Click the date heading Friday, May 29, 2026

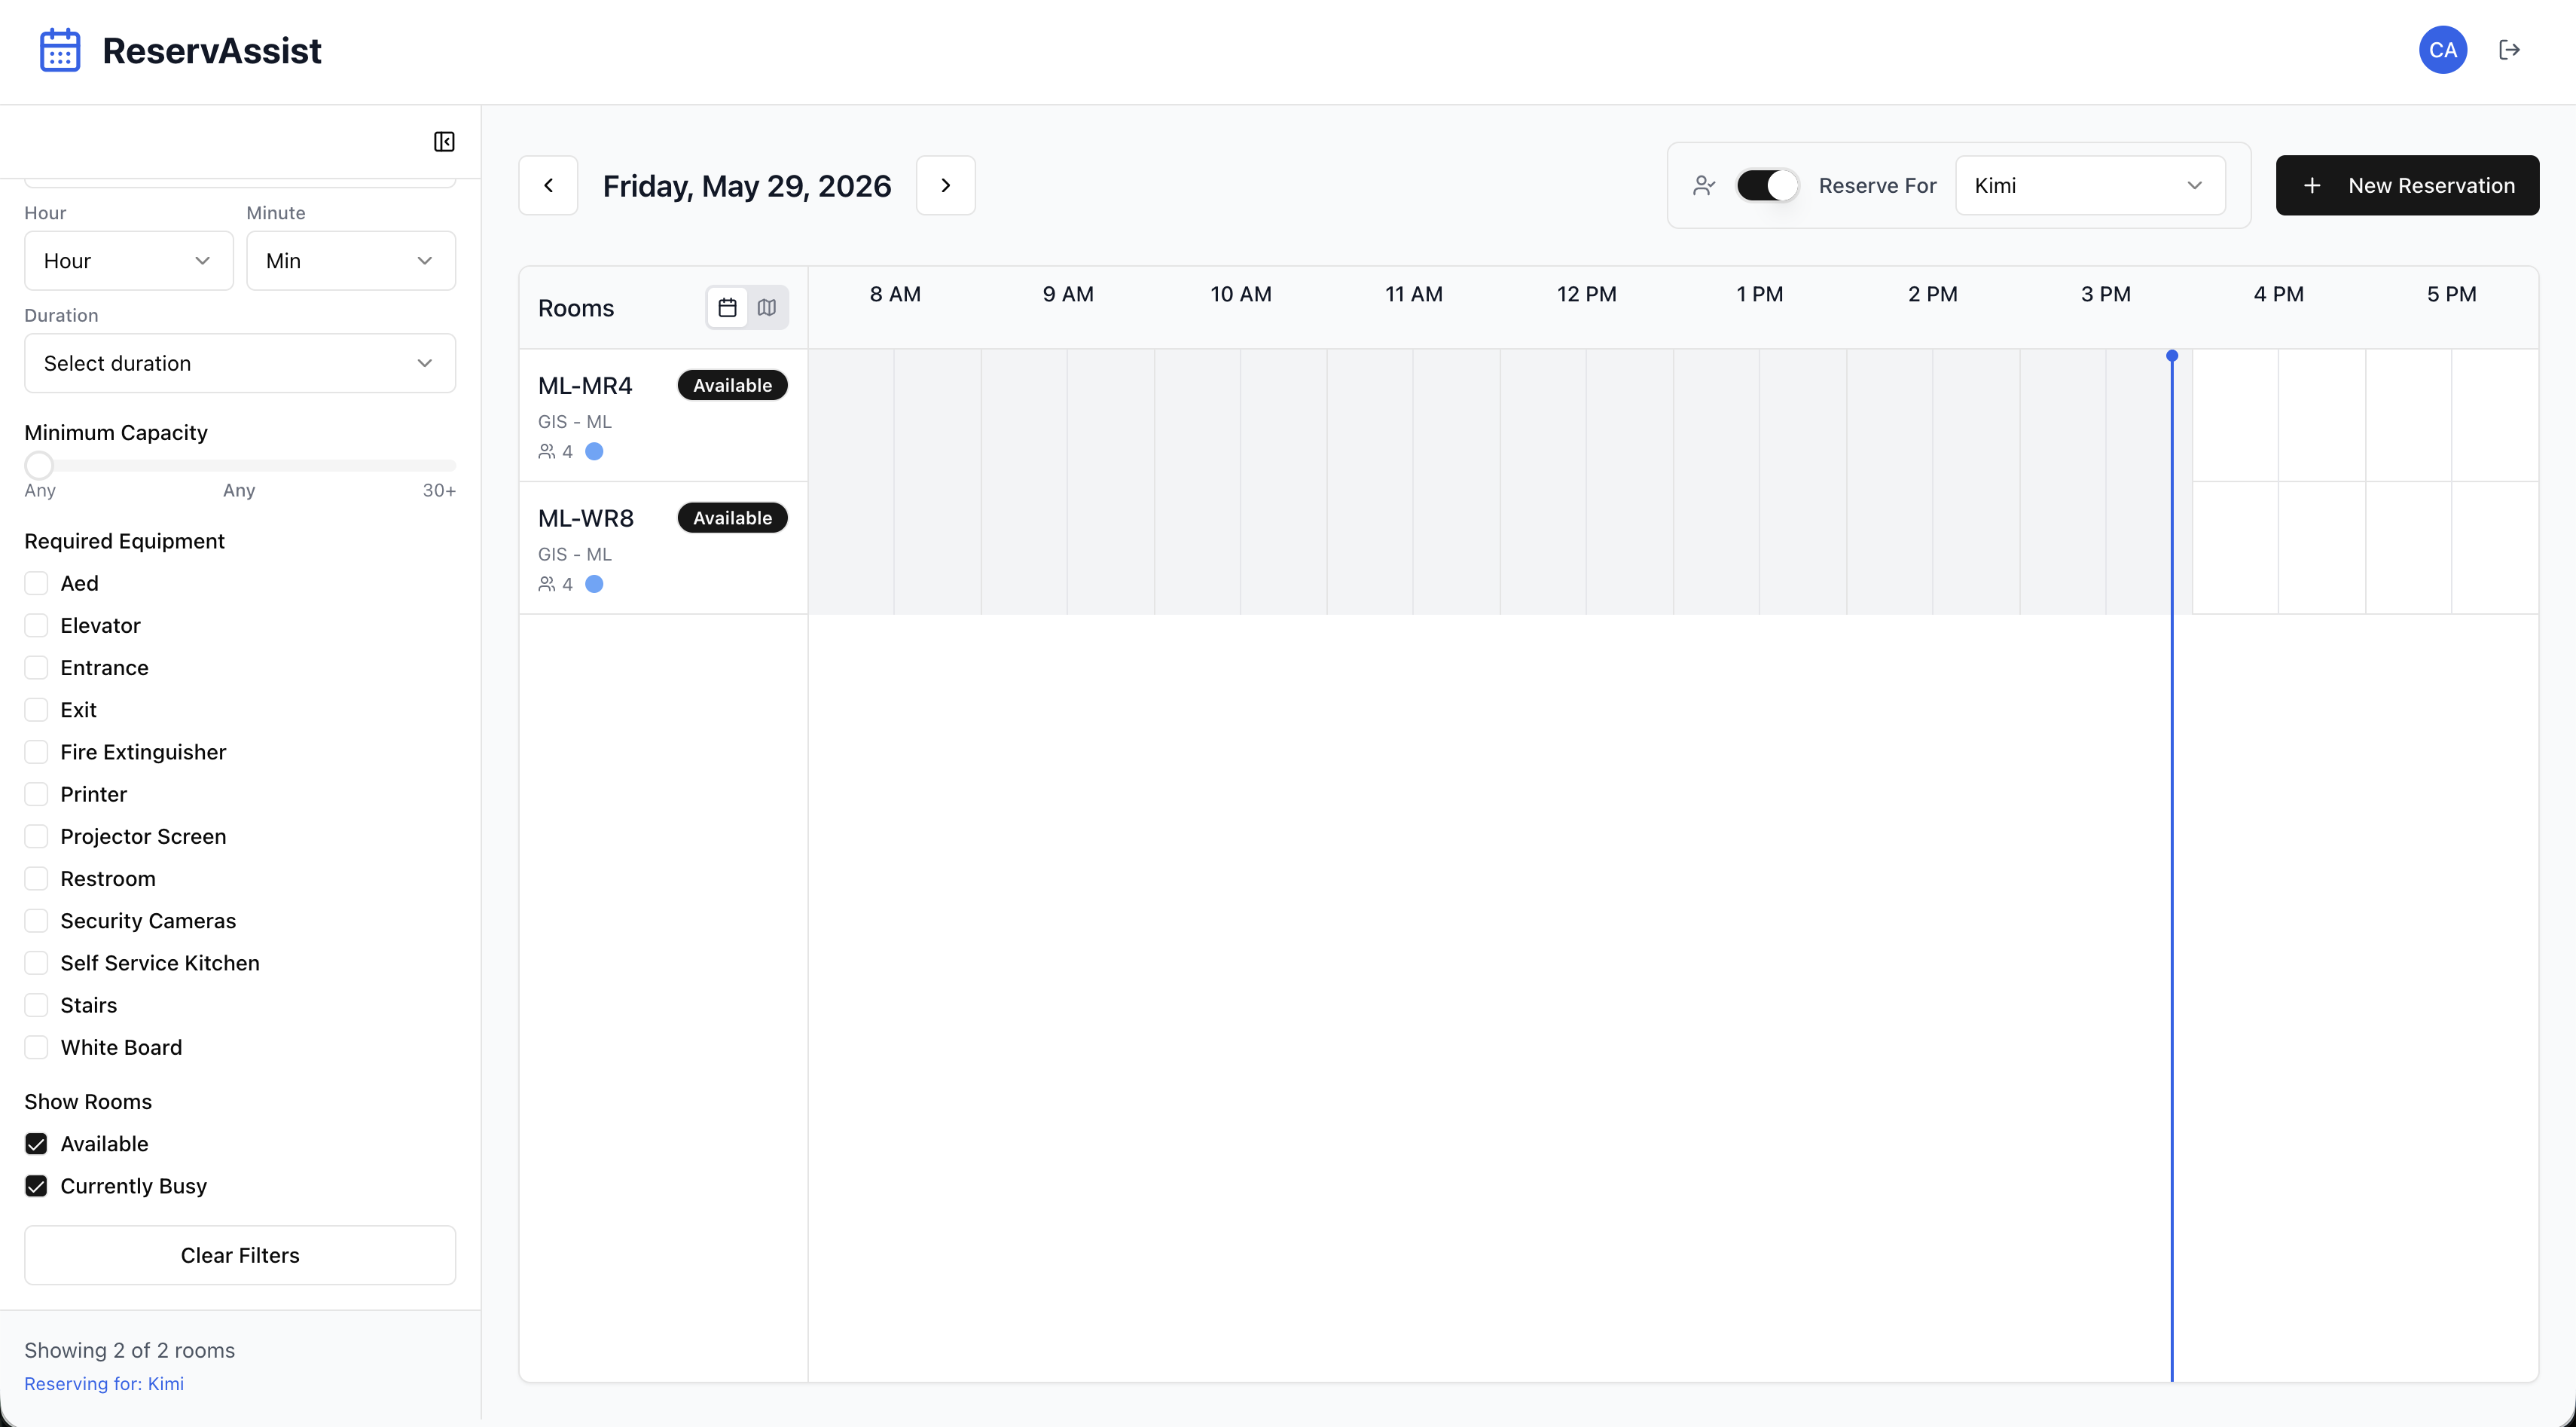[x=747, y=186]
